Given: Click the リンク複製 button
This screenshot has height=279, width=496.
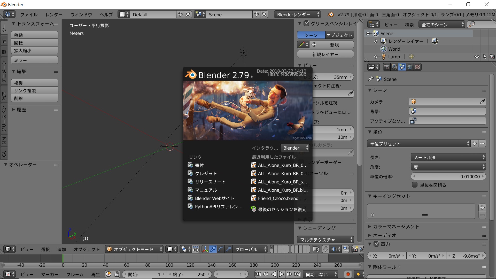Looking at the screenshot, I should point(34,90).
